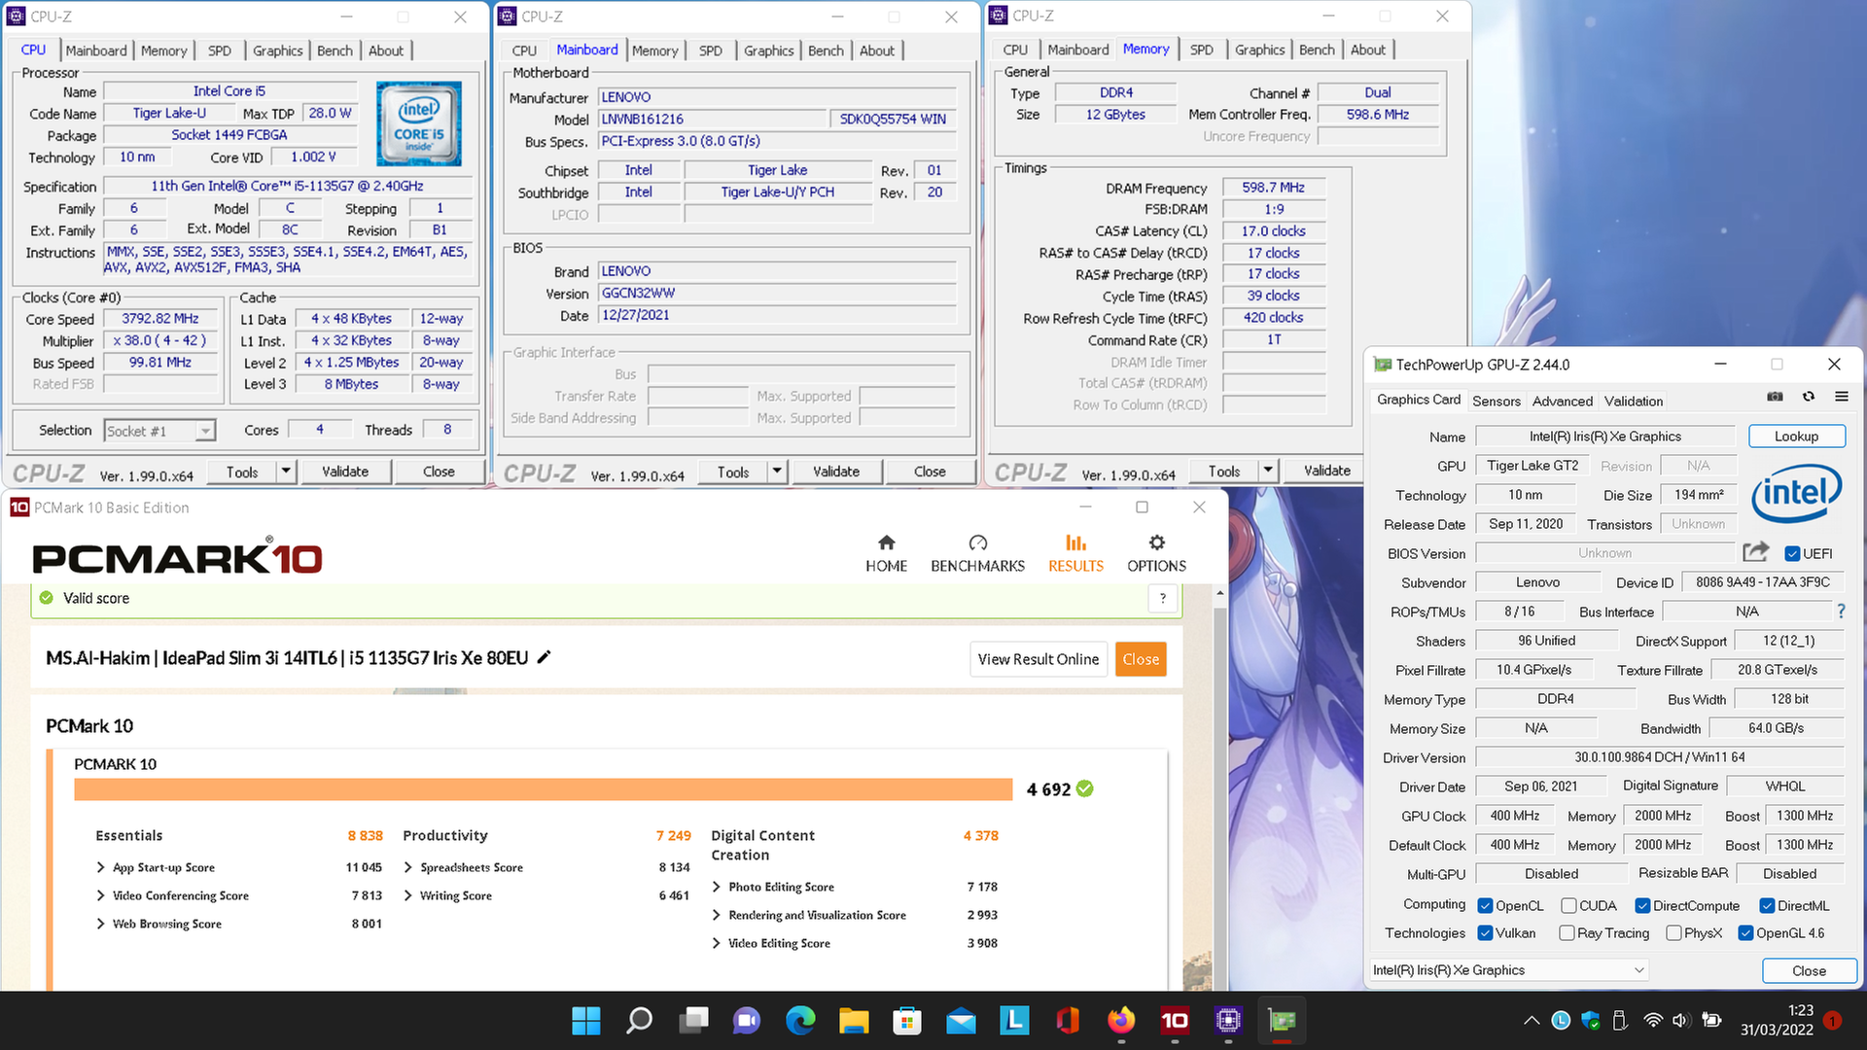Open Task View on taskbar
This screenshot has height=1050, width=1867.
[x=693, y=1020]
